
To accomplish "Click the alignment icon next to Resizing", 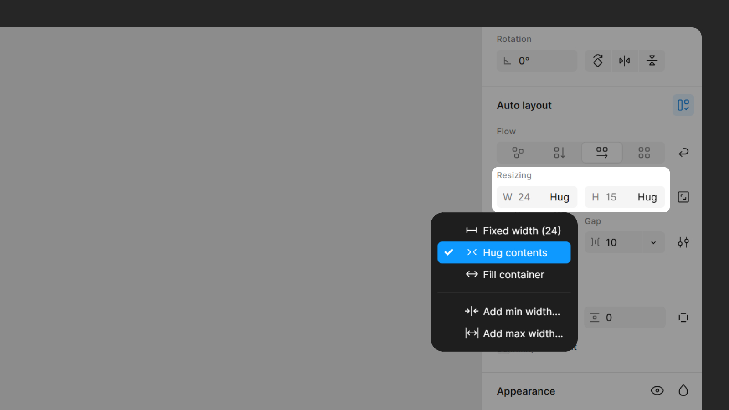I will point(683,196).
